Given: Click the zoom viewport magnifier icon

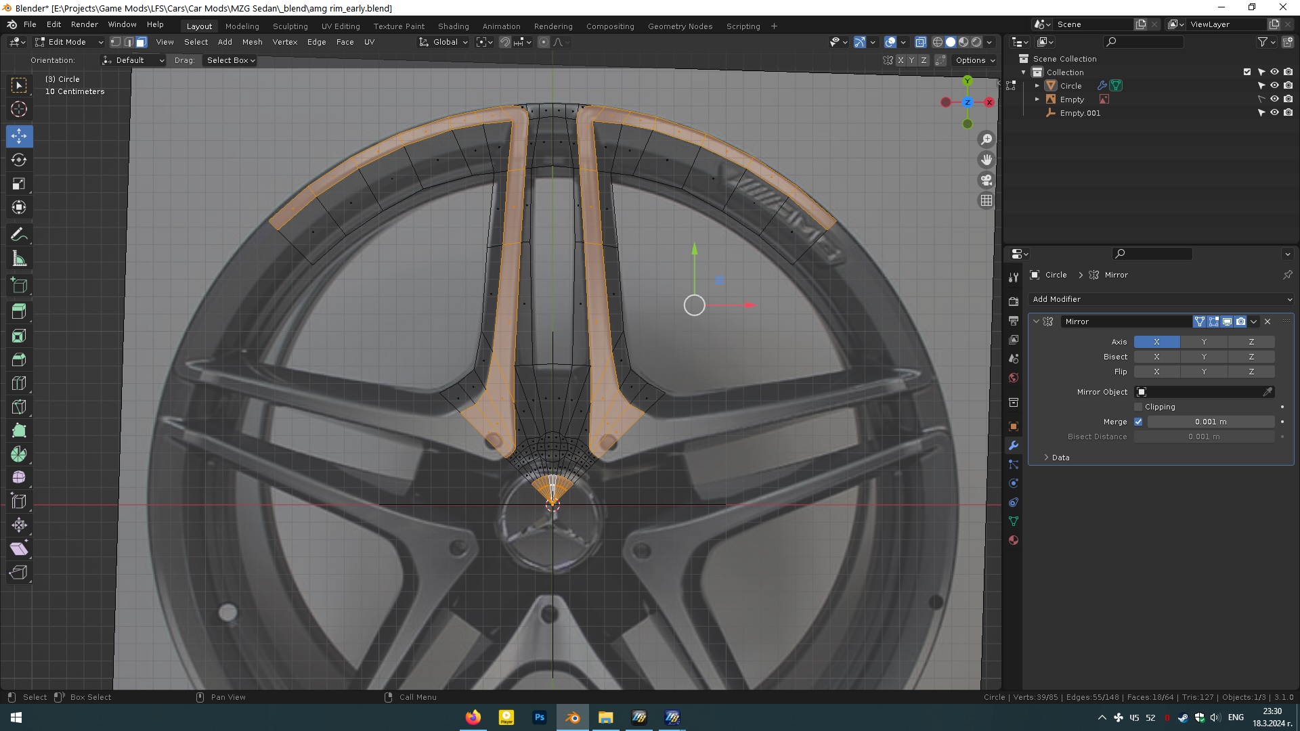Looking at the screenshot, I should 987,139.
